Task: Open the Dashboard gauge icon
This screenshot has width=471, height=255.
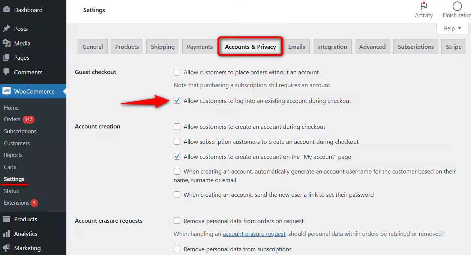Action: (x=6, y=9)
